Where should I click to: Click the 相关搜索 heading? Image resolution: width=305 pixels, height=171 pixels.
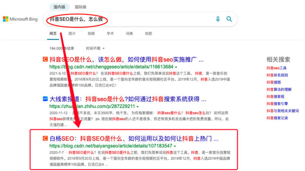pos(278,60)
